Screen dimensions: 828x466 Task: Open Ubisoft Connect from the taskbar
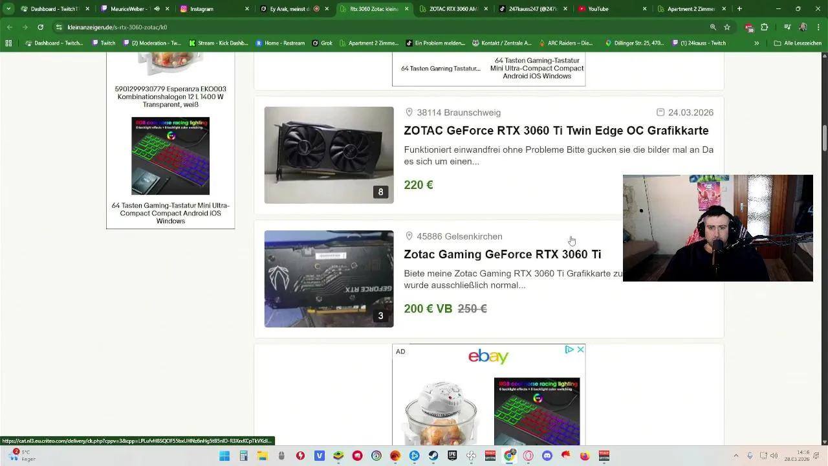click(x=376, y=456)
